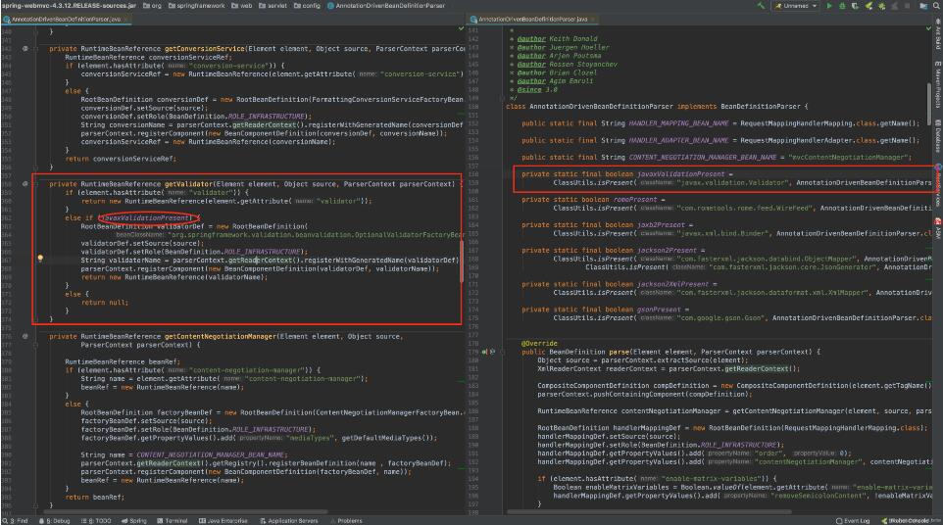Open the Event Log panel
The height and width of the screenshot is (525, 943).
[x=853, y=521]
